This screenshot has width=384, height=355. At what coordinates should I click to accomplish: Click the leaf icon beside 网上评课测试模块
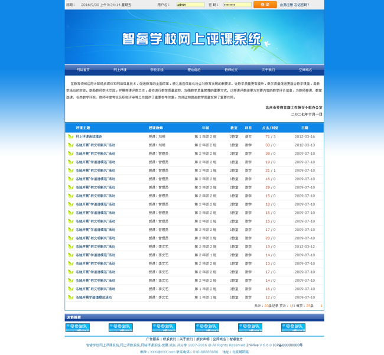pos(71,136)
